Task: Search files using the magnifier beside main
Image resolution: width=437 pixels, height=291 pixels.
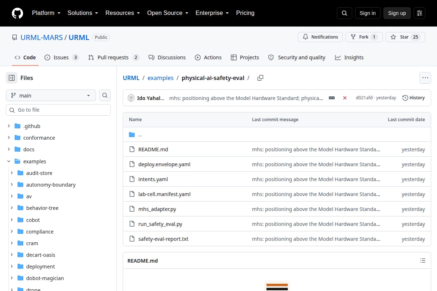Action: tap(105, 95)
